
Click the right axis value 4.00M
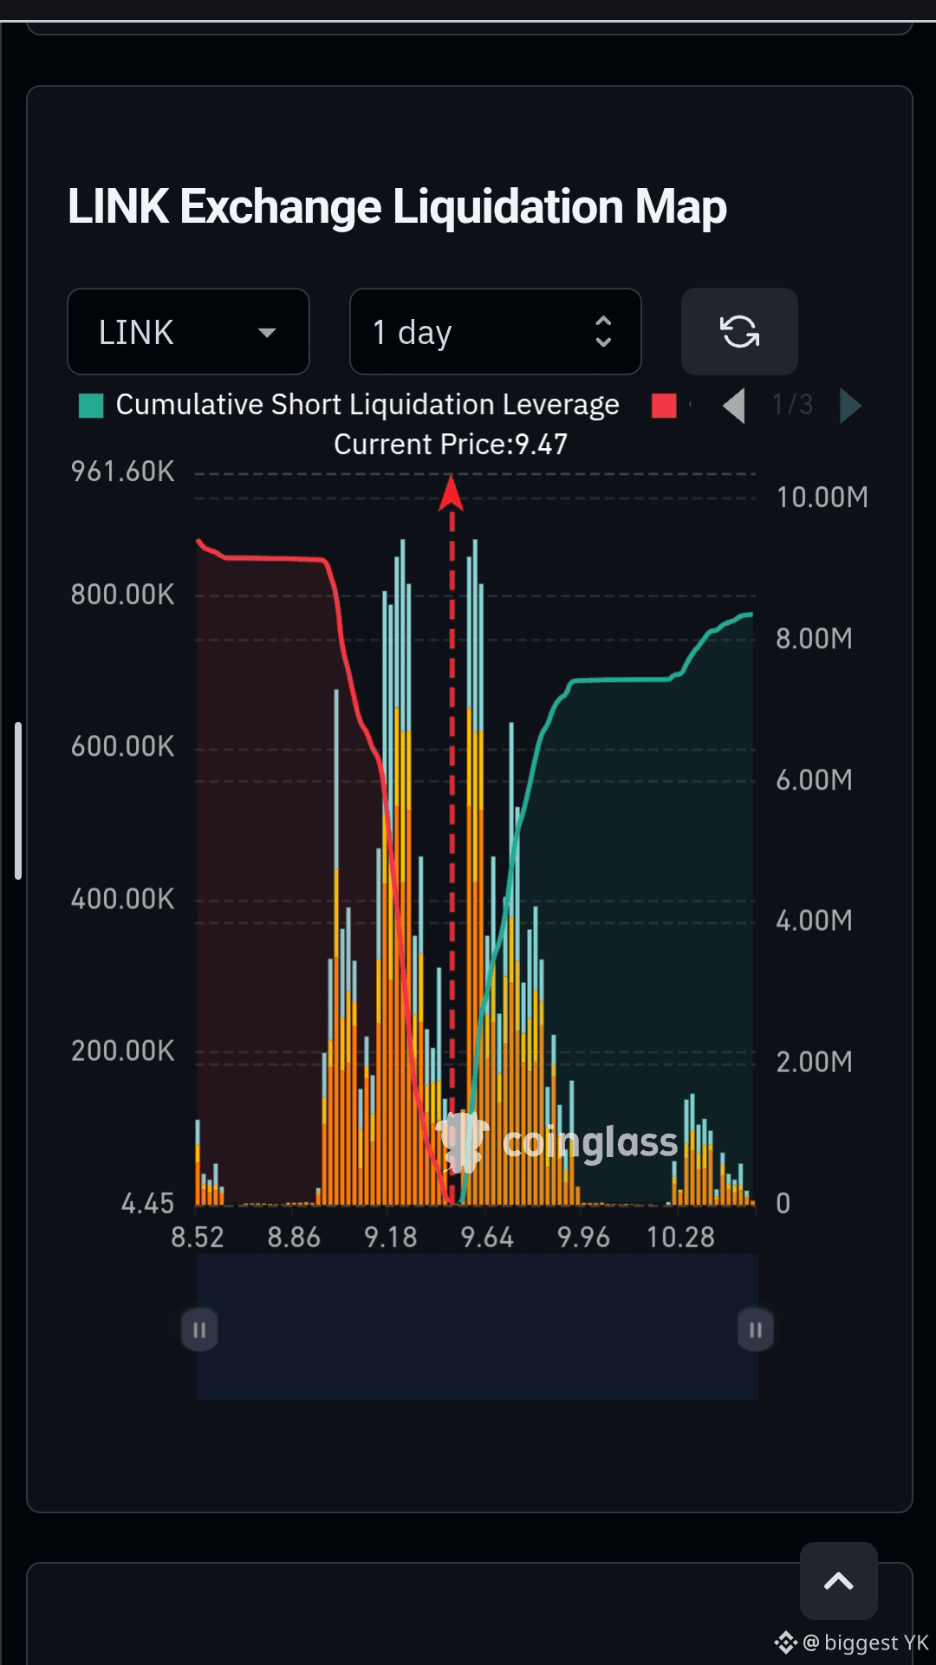[814, 920]
